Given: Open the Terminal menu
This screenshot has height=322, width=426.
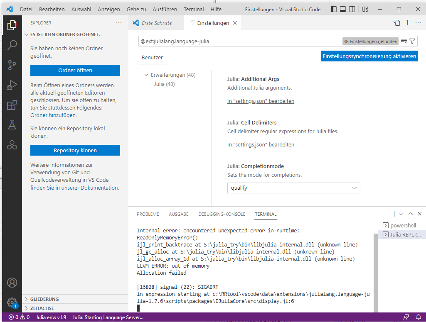Looking at the screenshot, I should pos(194,9).
